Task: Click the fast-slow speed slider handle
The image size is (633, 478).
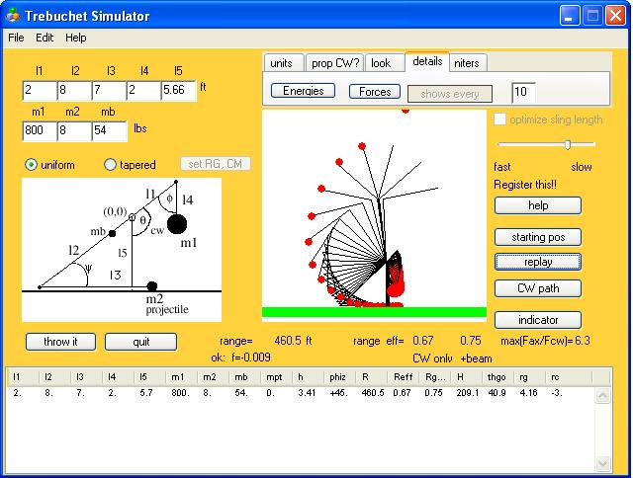Action: 567,144
